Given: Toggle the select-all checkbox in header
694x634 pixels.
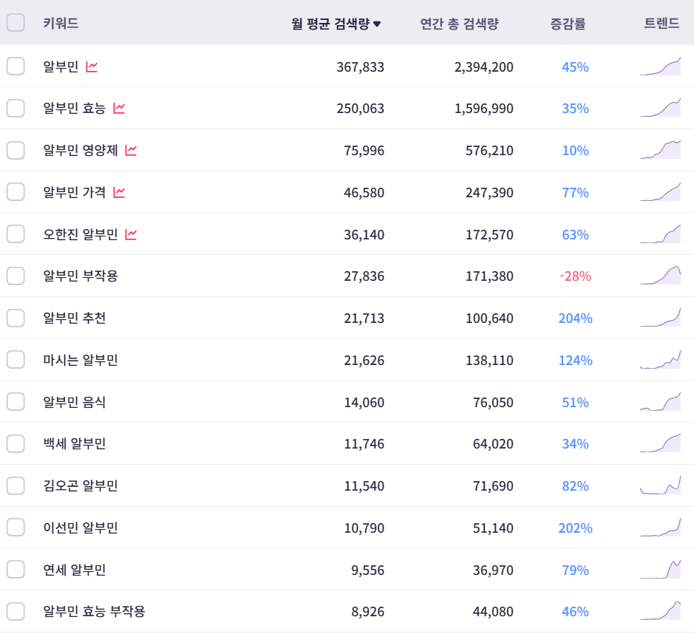Looking at the screenshot, I should [x=16, y=23].
